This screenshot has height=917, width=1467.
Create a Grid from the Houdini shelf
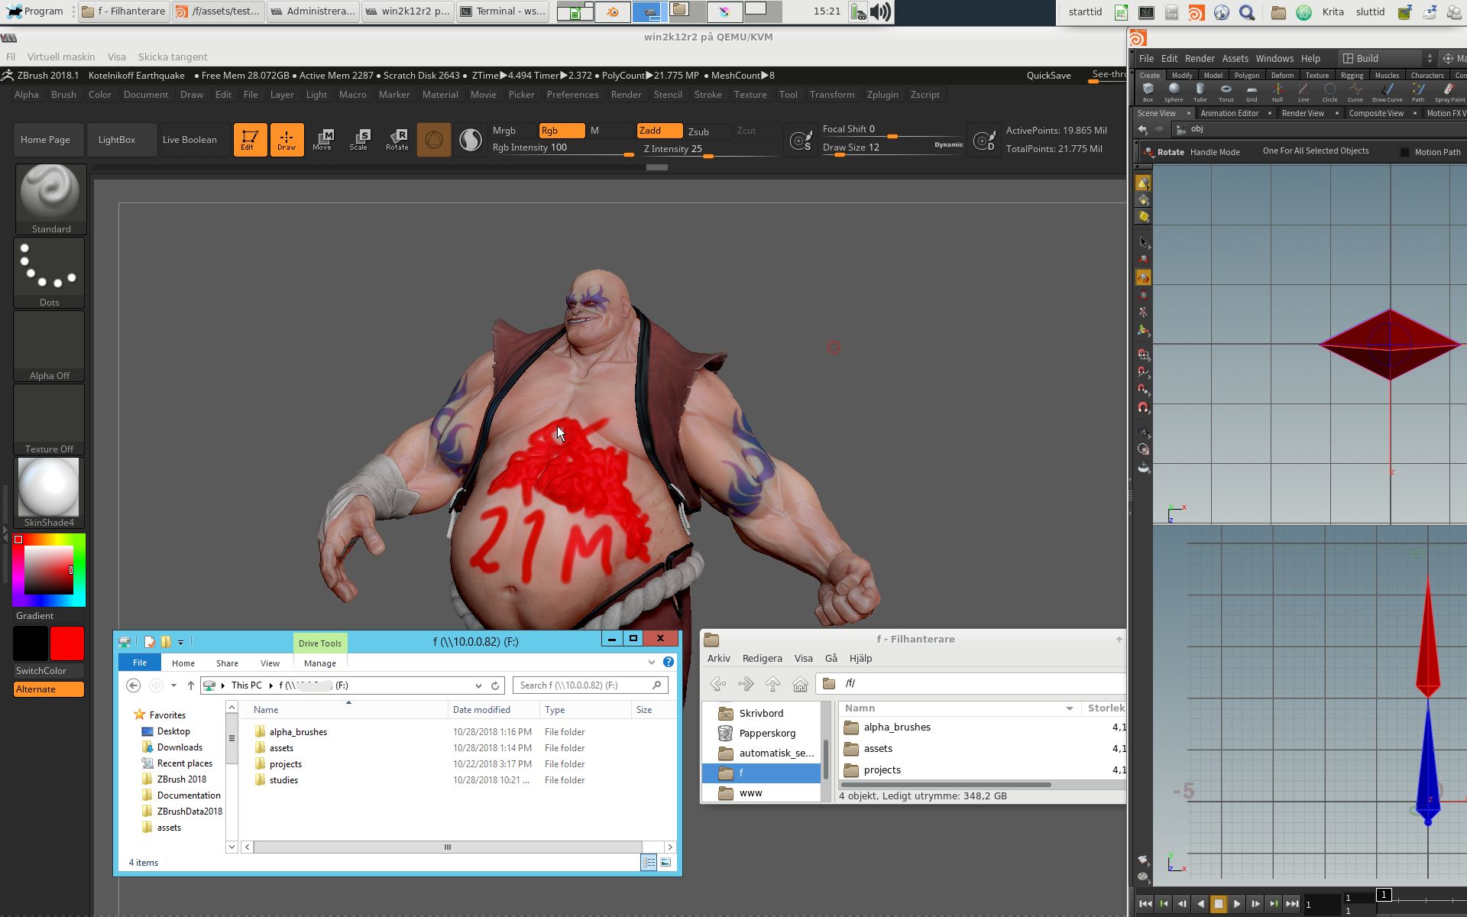click(1252, 92)
